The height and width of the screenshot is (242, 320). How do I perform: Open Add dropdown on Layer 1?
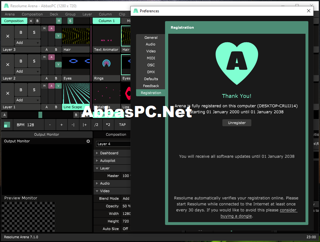(27, 100)
